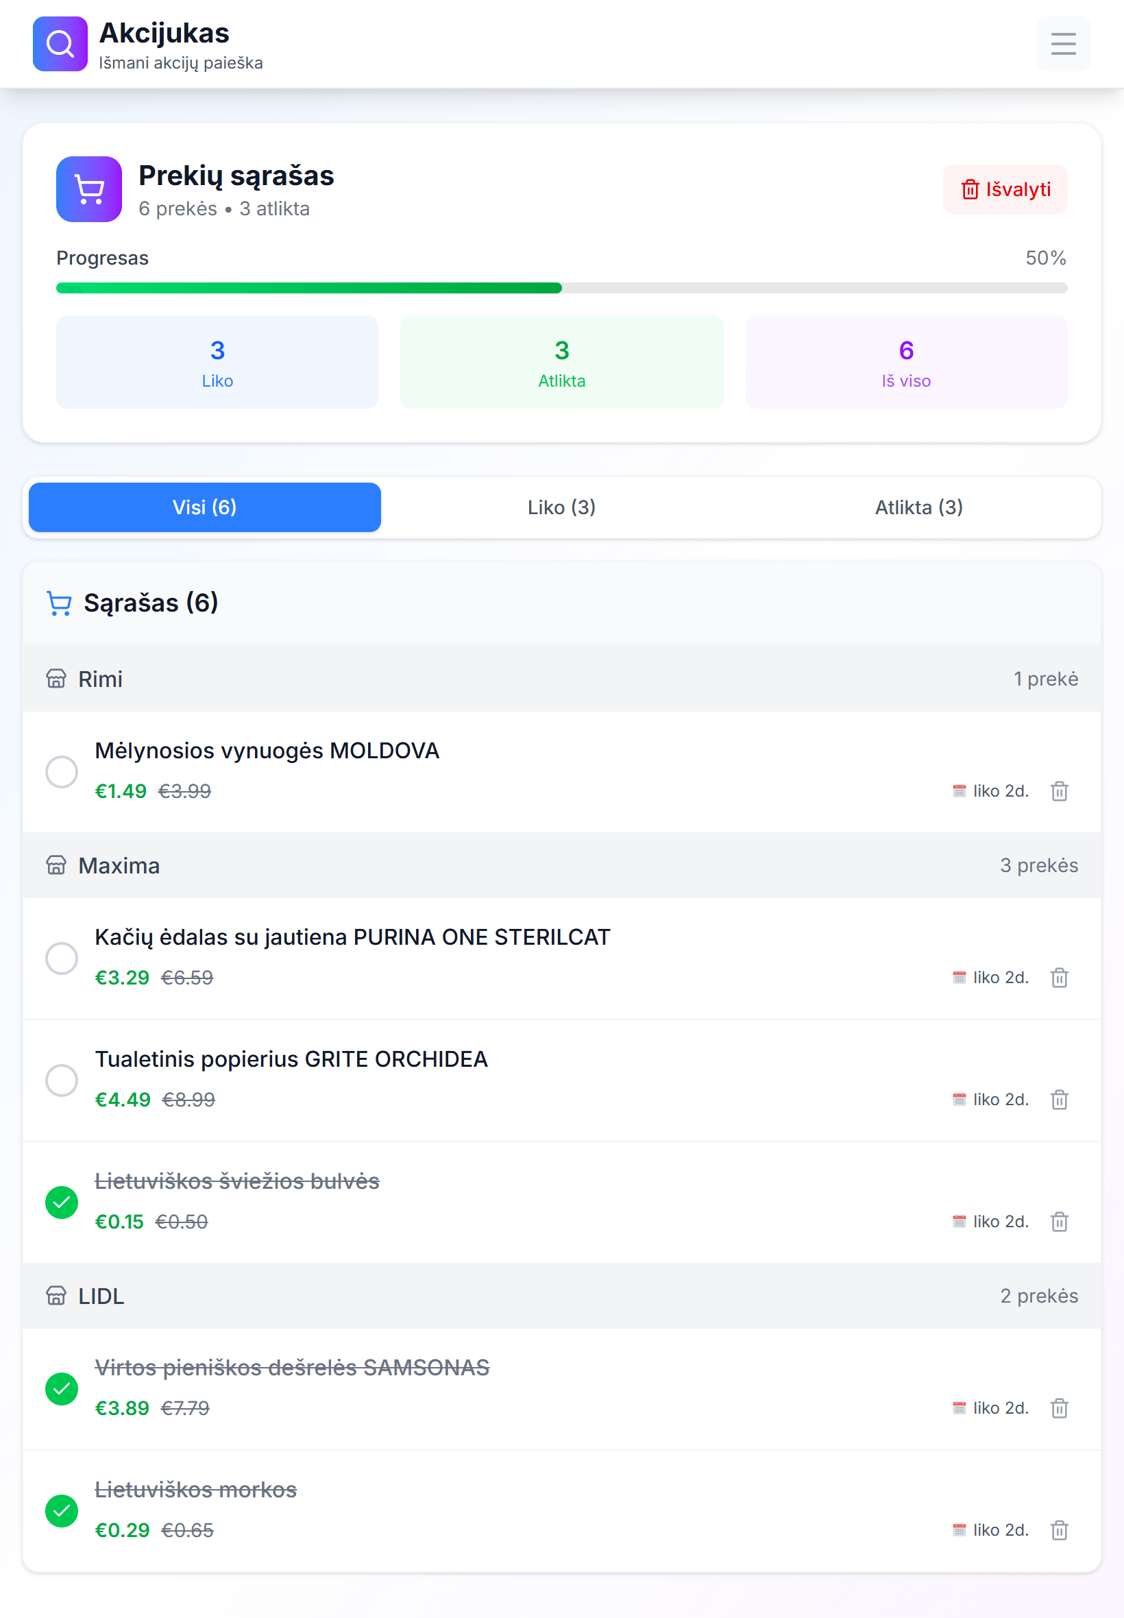Image resolution: width=1124 pixels, height=1618 pixels.
Task: Open the Atlikta (3) tab
Action: (918, 507)
